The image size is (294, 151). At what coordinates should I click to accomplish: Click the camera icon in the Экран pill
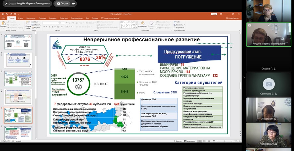click(x=73, y=3)
